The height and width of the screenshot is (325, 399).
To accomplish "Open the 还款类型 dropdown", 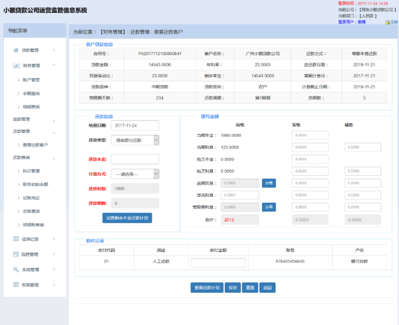I will tap(135, 140).
